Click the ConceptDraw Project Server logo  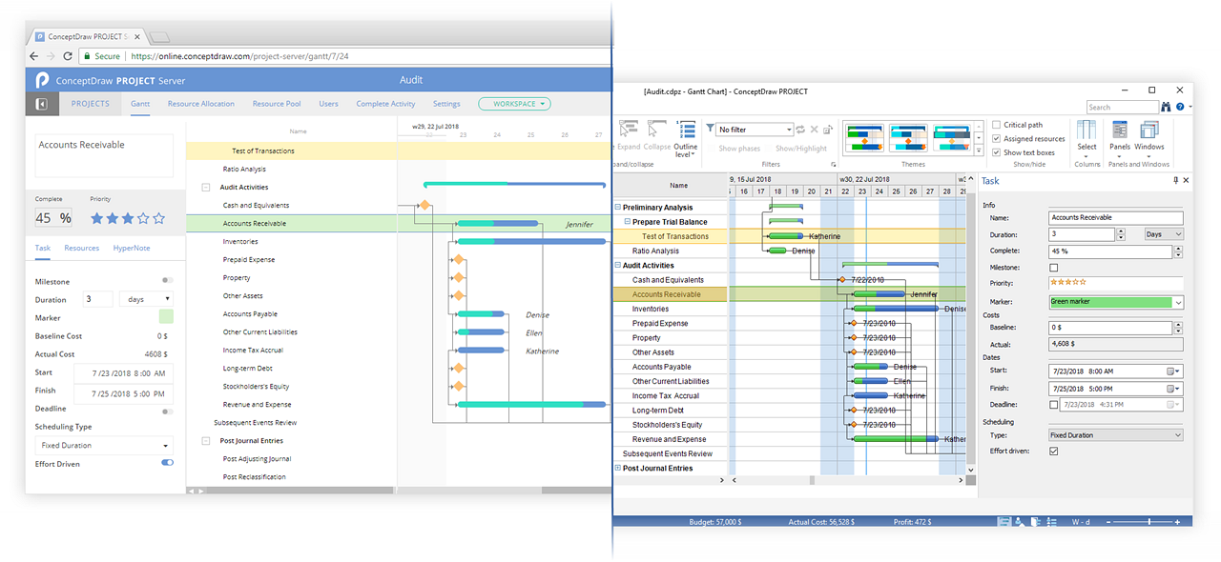point(42,80)
